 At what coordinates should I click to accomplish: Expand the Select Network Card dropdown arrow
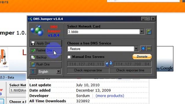pyautogui.click(x=142, y=32)
